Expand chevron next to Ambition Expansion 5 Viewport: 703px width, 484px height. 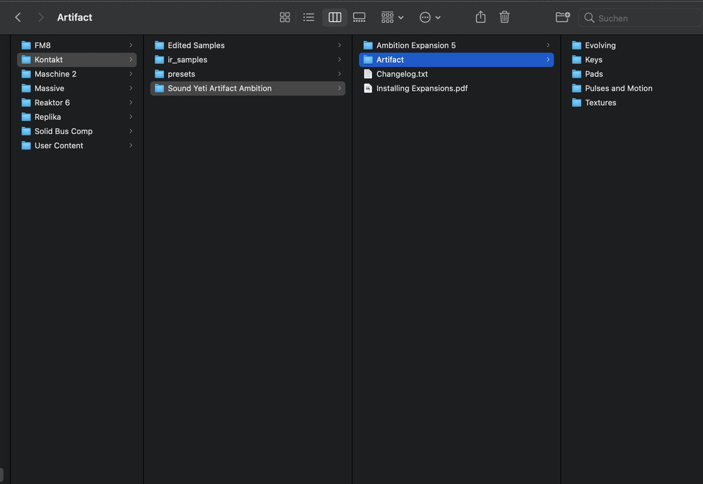click(548, 45)
